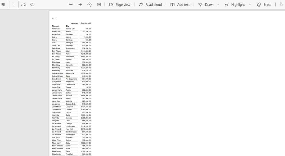Click the value '3,367,050.00' for London
The width and height of the screenshot is (285, 156).
(x=86, y=110)
